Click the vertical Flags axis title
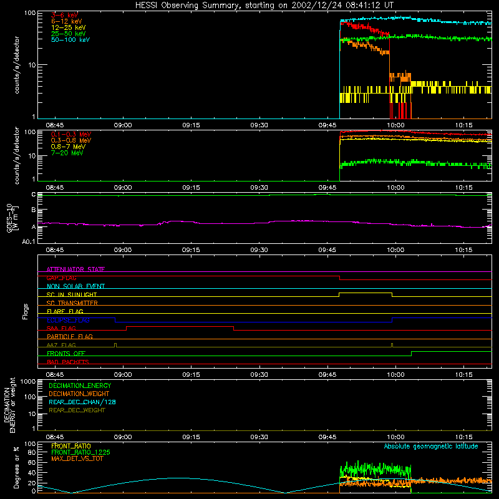Image resolution: width=499 pixels, height=499 pixels. (x=25, y=311)
